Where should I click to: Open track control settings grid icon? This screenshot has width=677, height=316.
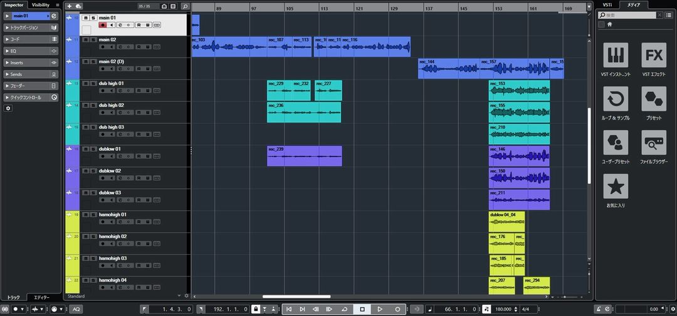[x=173, y=6]
